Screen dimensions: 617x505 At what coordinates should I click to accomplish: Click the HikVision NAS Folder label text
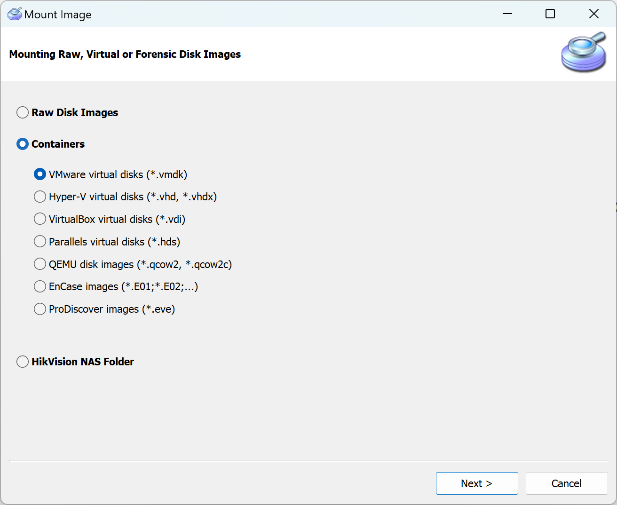tap(83, 362)
